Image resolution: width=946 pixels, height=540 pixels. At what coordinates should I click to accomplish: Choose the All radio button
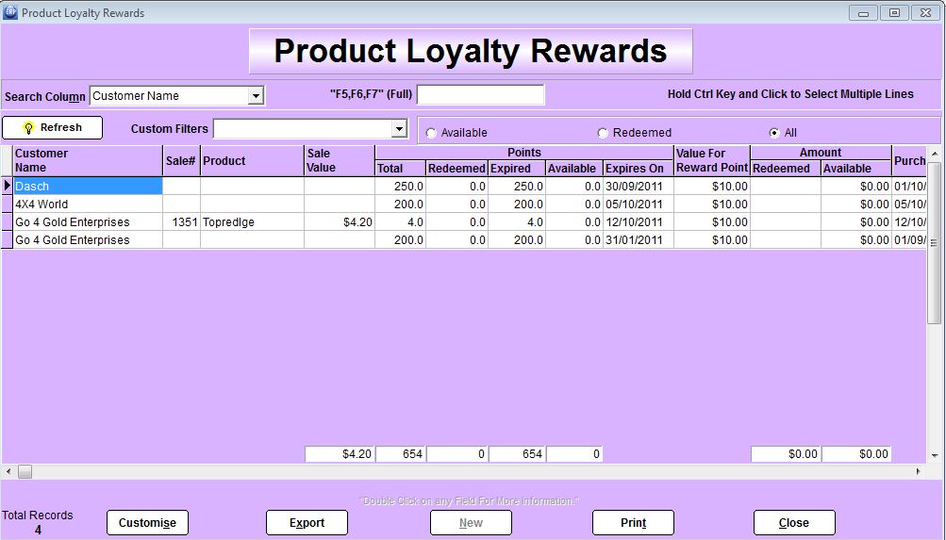(774, 133)
